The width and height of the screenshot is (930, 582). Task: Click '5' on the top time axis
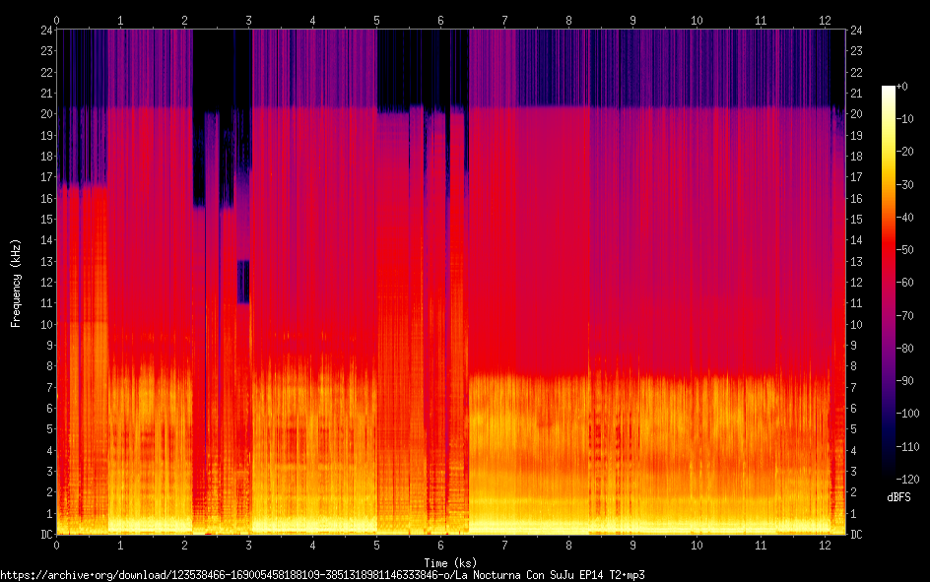point(376,21)
